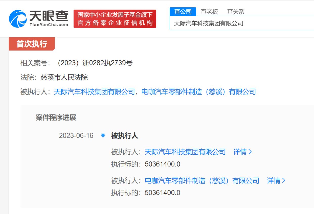View 详情 for 天际汽车科技集团有限公司
This screenshot has width=314, height=214.
tap(242, 152)
